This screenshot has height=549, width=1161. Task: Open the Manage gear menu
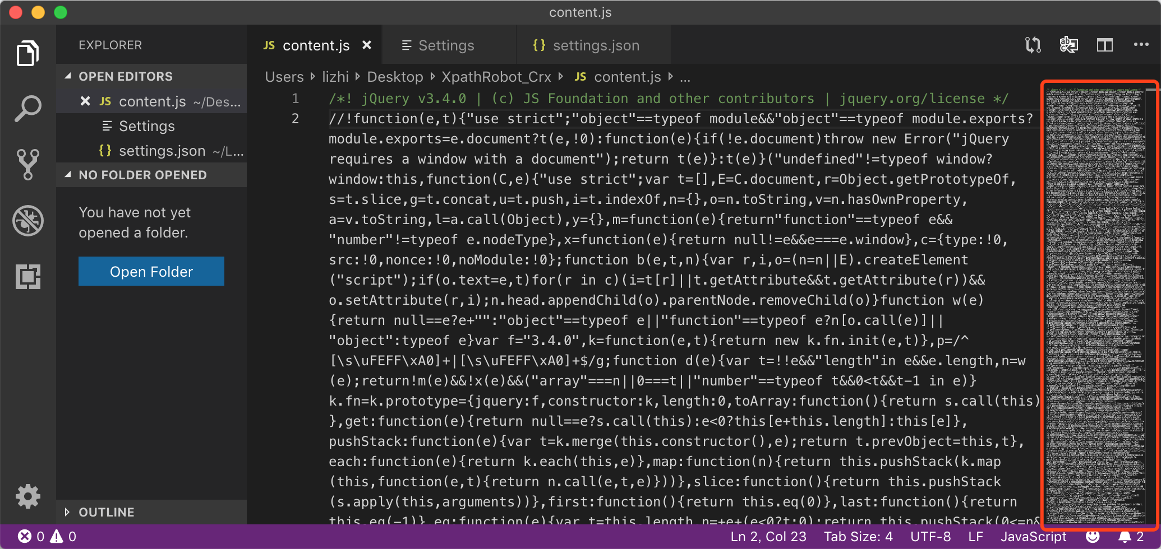[x=27, y=496]
